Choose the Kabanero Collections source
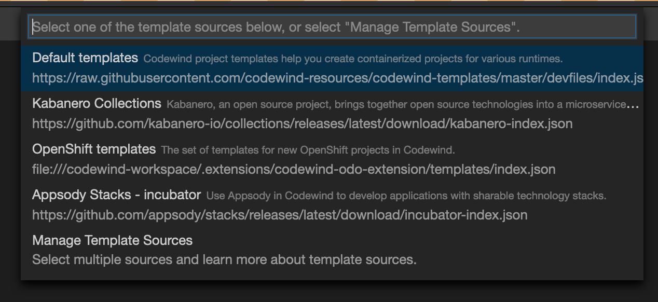The image size is (658, 302). pyautogui.click(x=97, y=103)
